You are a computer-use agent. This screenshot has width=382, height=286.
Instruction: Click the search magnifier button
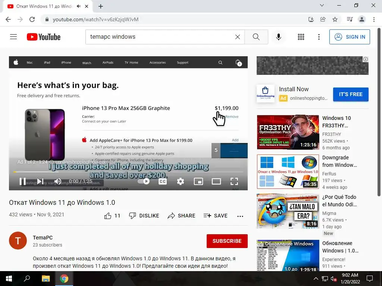pyautogui.click(x=256, y=37)
